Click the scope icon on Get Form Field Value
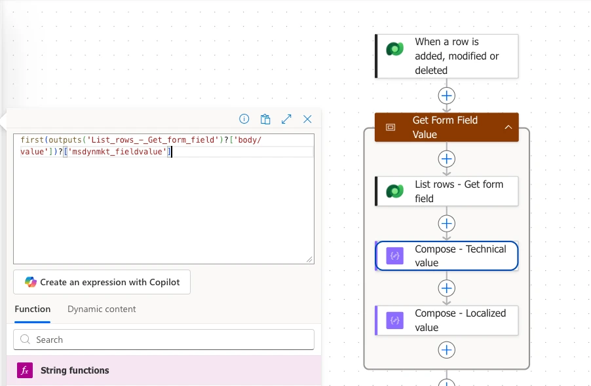The width and height of the screenshot is (591, 386). (391, 127)
